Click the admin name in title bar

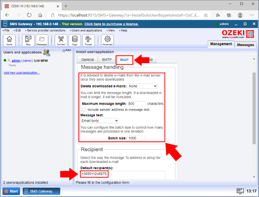(224, 24)
